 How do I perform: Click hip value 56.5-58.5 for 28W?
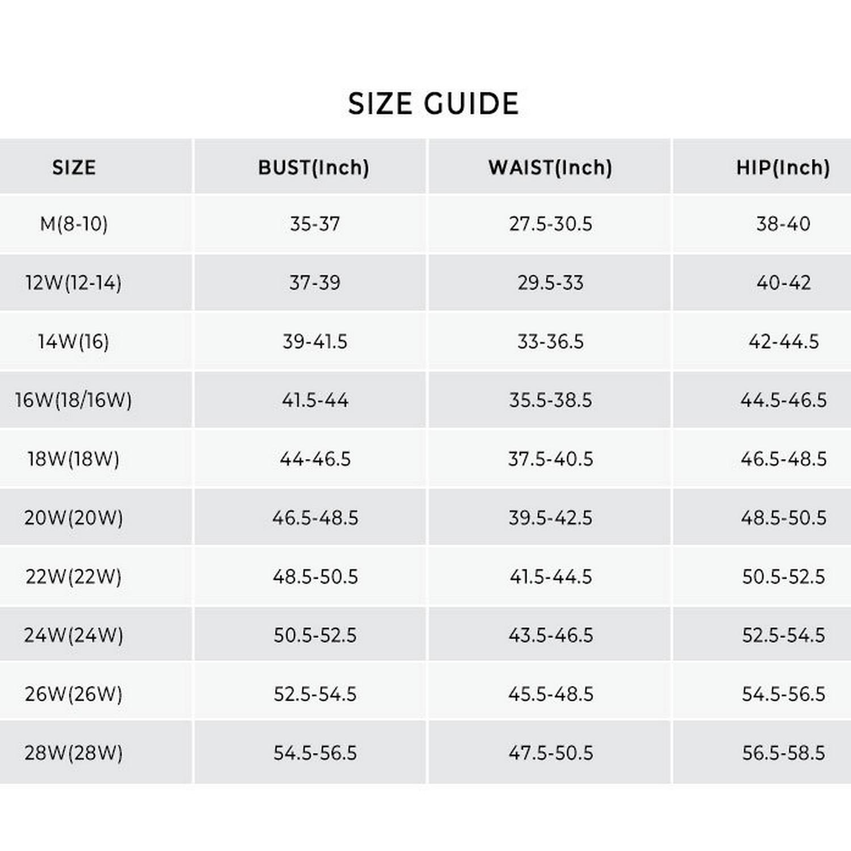[783, 753]
